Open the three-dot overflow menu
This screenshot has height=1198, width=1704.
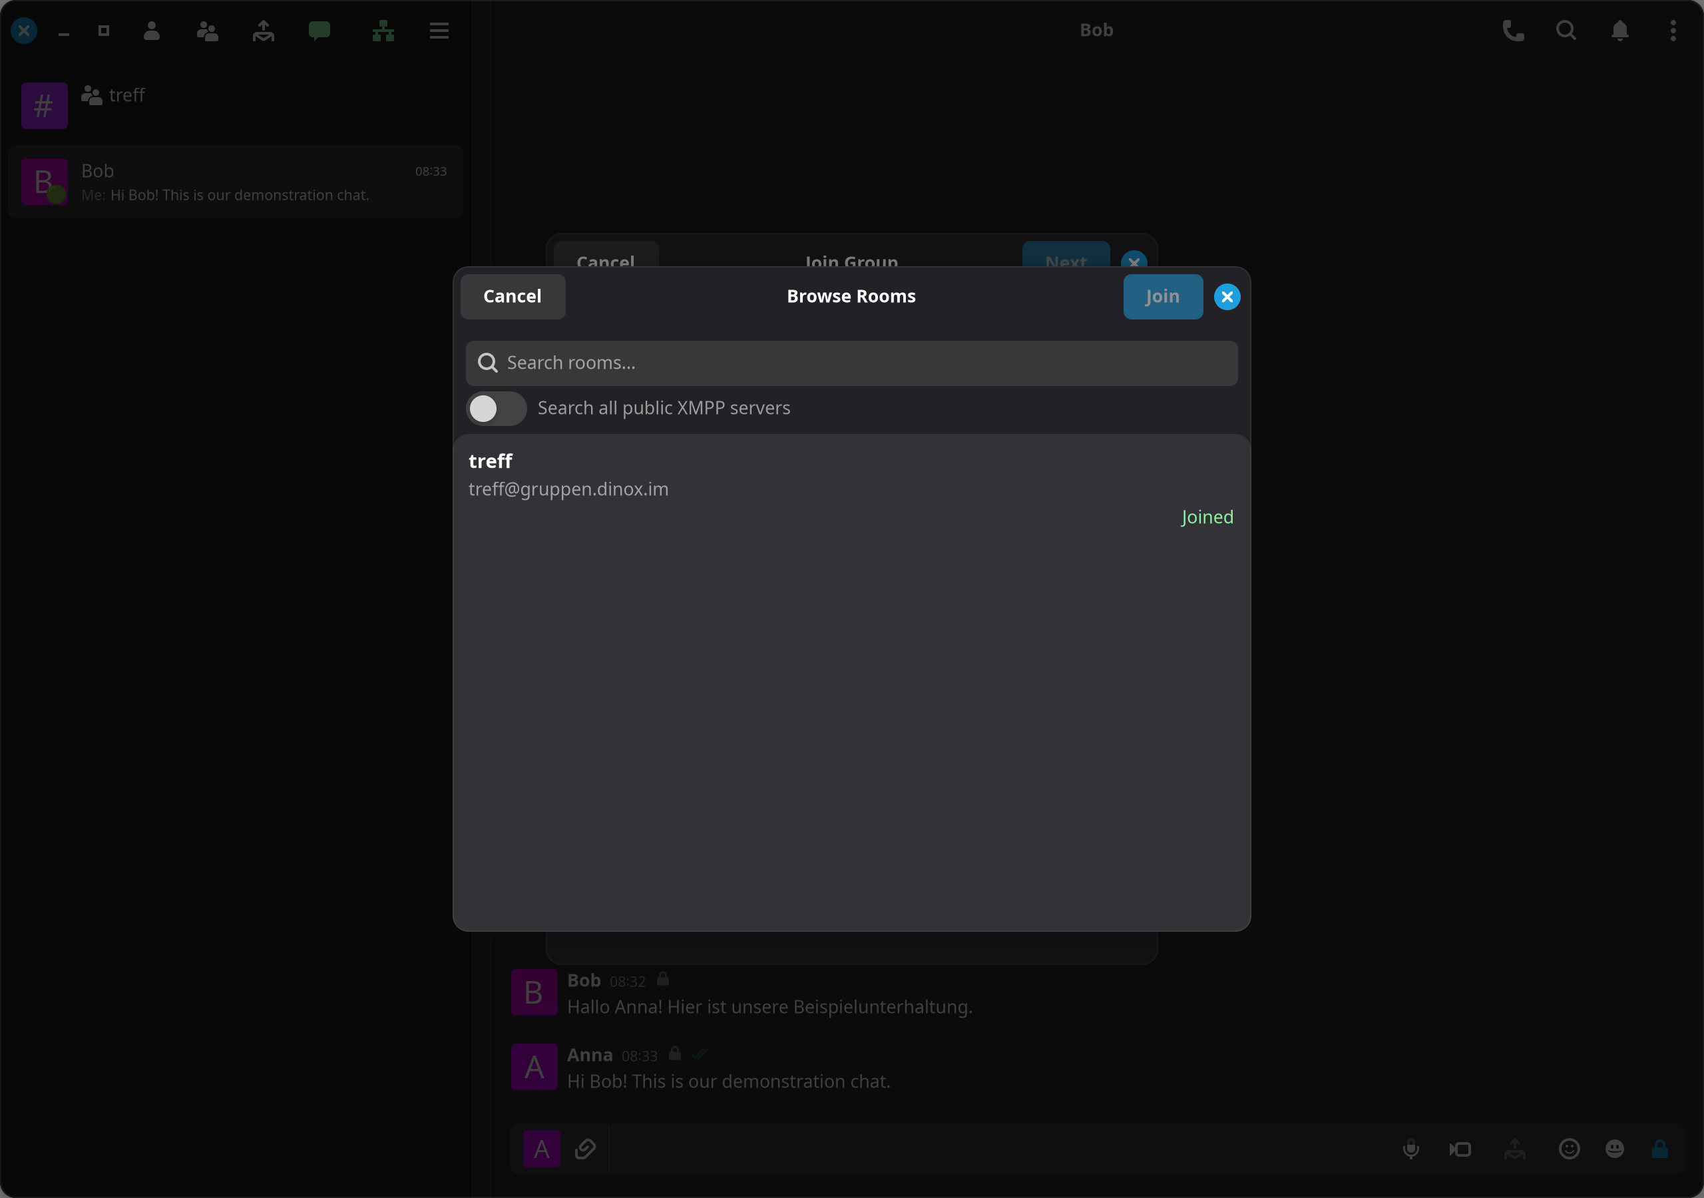[x=1672, y=31]
